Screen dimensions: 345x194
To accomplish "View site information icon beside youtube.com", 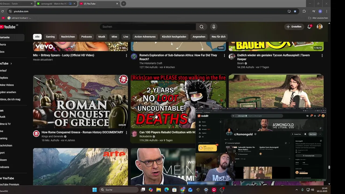I will (x=10, y=11).
